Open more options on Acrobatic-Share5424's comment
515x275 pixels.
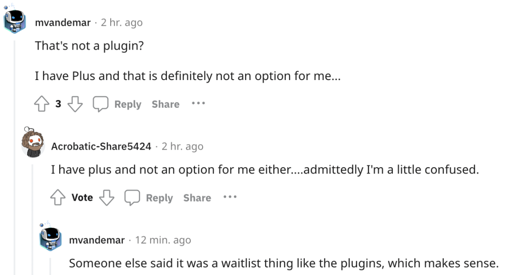coord(230,197)
